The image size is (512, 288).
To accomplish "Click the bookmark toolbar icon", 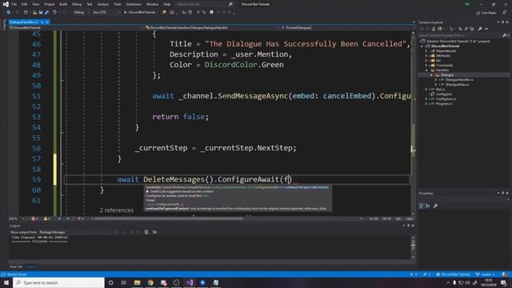I will (211, 13).
